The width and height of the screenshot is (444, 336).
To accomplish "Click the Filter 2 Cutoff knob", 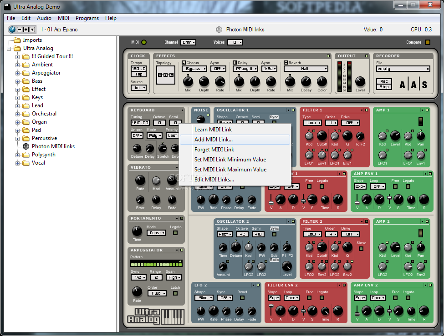I will coord(322,247).
